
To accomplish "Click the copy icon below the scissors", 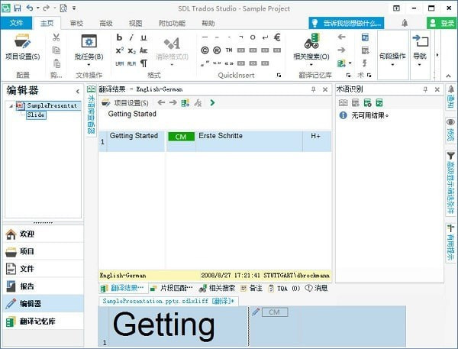I will [x=56, y=50].
